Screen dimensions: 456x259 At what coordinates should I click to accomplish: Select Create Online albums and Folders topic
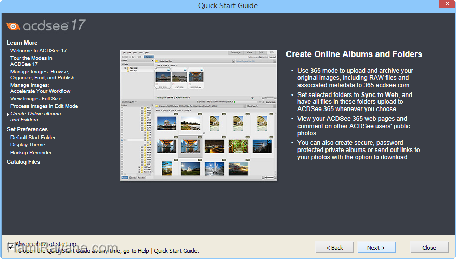(x=60, y=116)
